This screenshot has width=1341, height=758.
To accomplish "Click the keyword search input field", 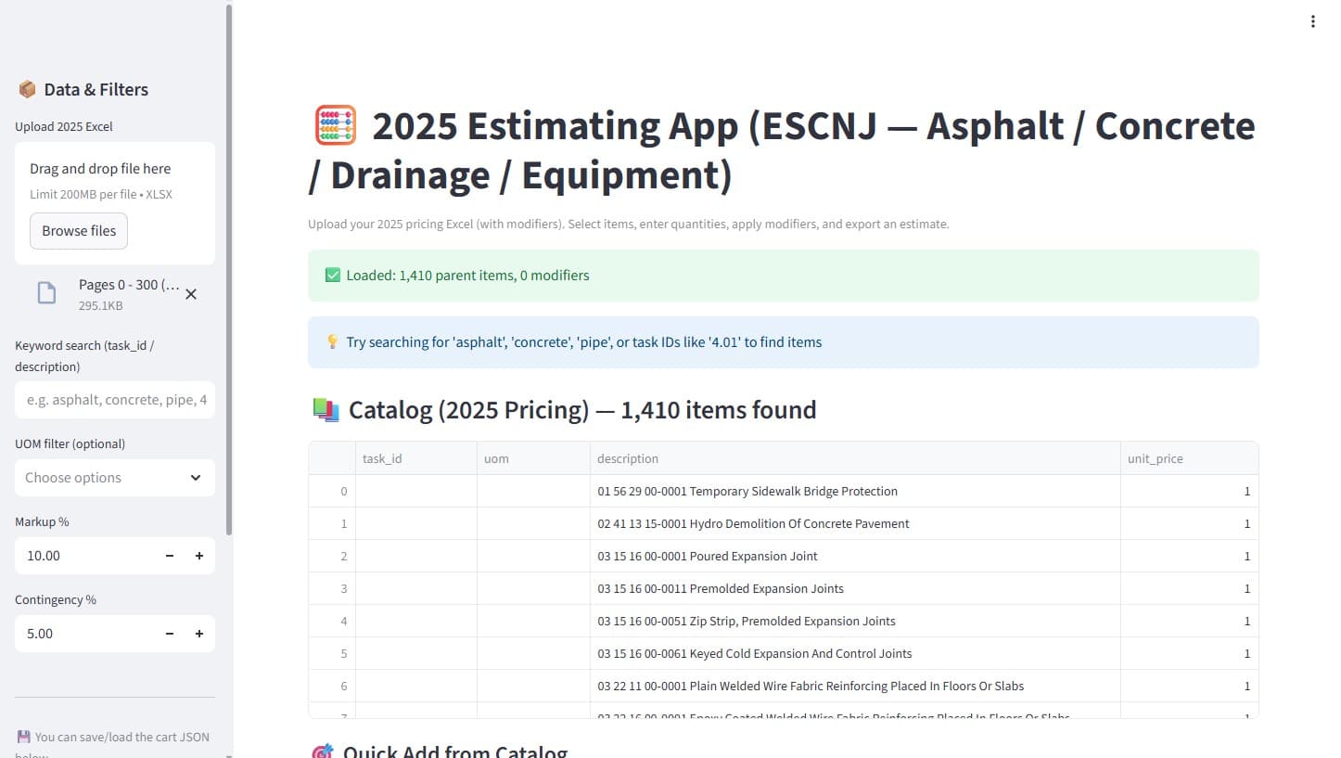I will point(114,399).
